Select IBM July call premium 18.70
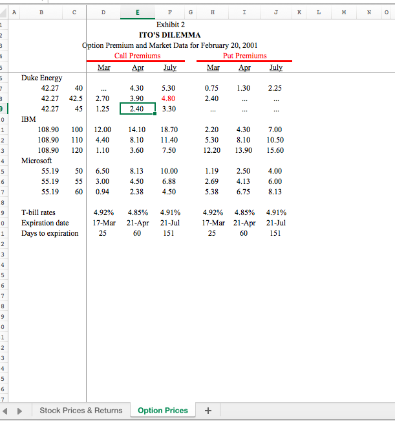Viewport: 395px width, 421px height. (169, 130)
